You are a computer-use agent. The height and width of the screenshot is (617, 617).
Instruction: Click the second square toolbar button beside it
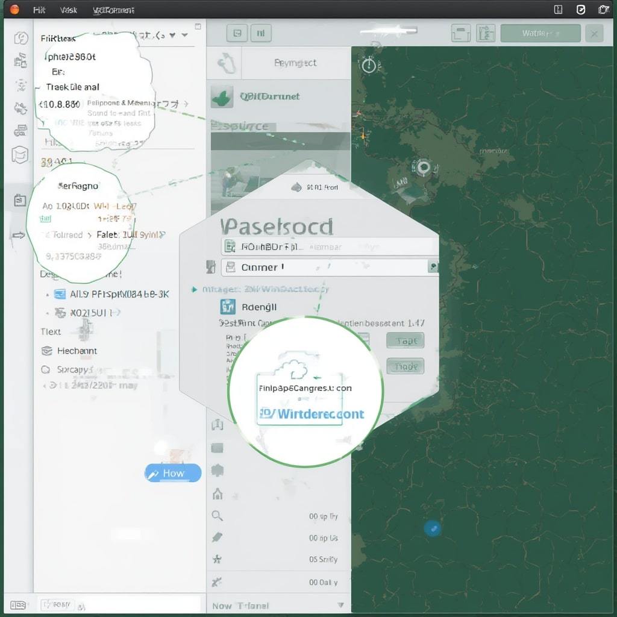click(260, 33)
